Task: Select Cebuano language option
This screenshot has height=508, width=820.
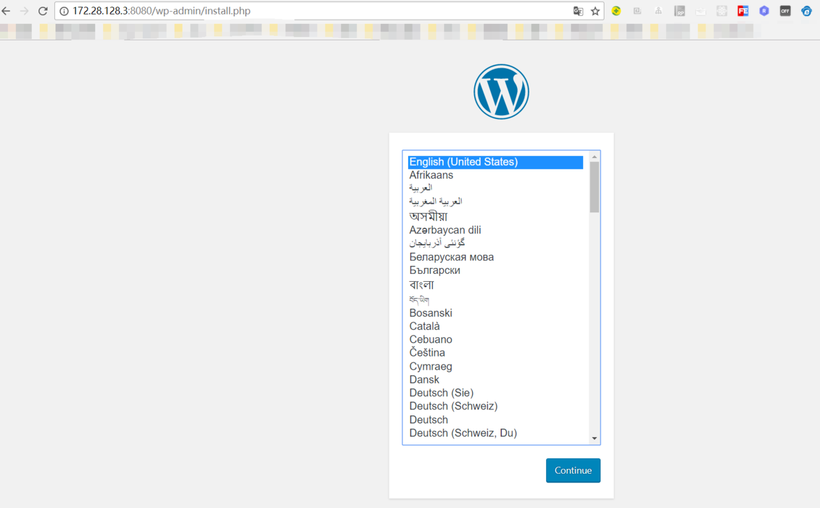Action: click(495, 339)
